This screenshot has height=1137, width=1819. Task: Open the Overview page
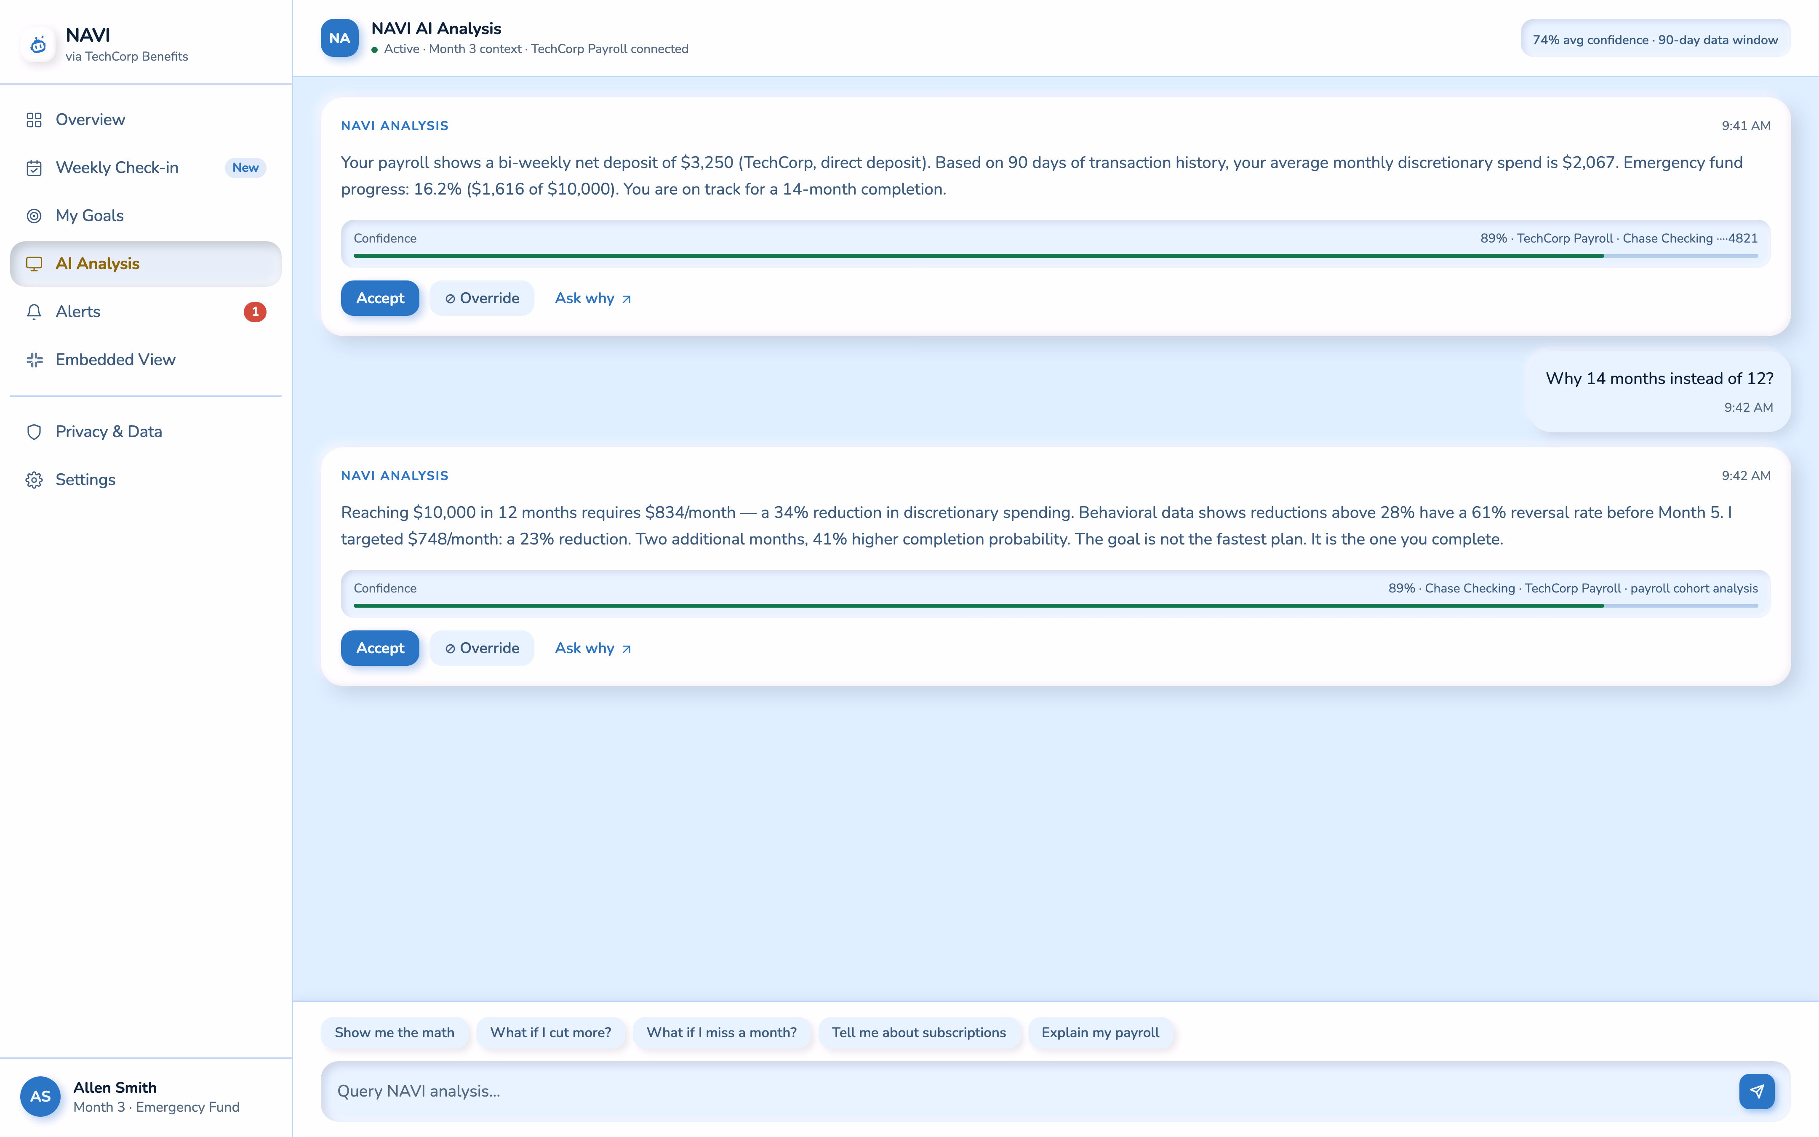tap(146, 120)
